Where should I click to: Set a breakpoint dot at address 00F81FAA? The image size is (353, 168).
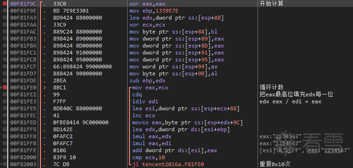5,25
